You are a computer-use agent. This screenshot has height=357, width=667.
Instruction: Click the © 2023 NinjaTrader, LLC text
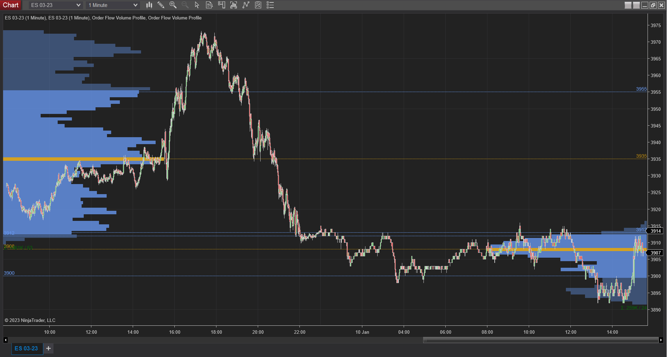[30, 320]
